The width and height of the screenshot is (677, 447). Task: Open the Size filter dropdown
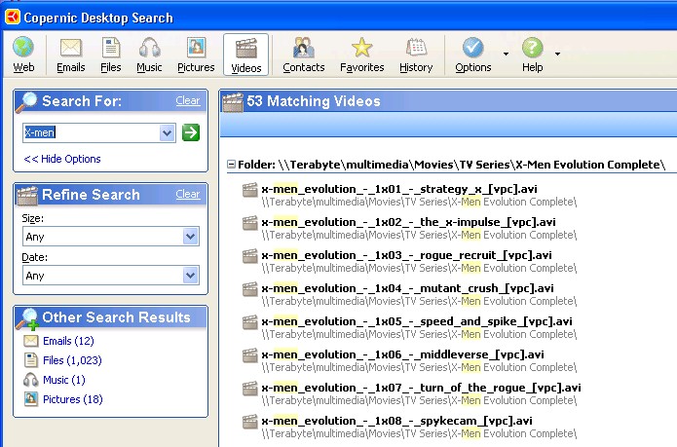coord(190,237)
